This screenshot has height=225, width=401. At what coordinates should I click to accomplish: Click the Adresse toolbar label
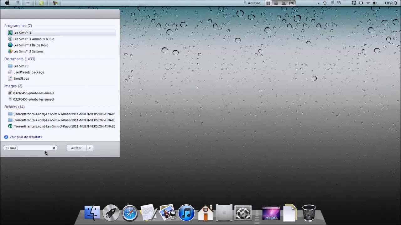coord(254,3)
